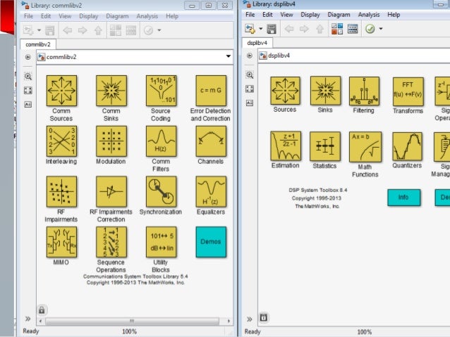Click Save icon in commlibv2 toolbar
The height and width of the screenshot is (337, 450).
click(x=49, y=30)
